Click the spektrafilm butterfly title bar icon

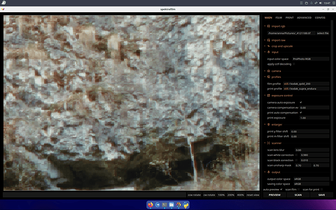[x=3, y=9]
